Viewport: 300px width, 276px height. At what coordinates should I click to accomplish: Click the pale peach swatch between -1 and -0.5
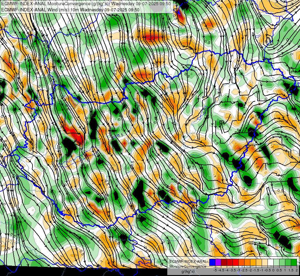pos(265,263)
